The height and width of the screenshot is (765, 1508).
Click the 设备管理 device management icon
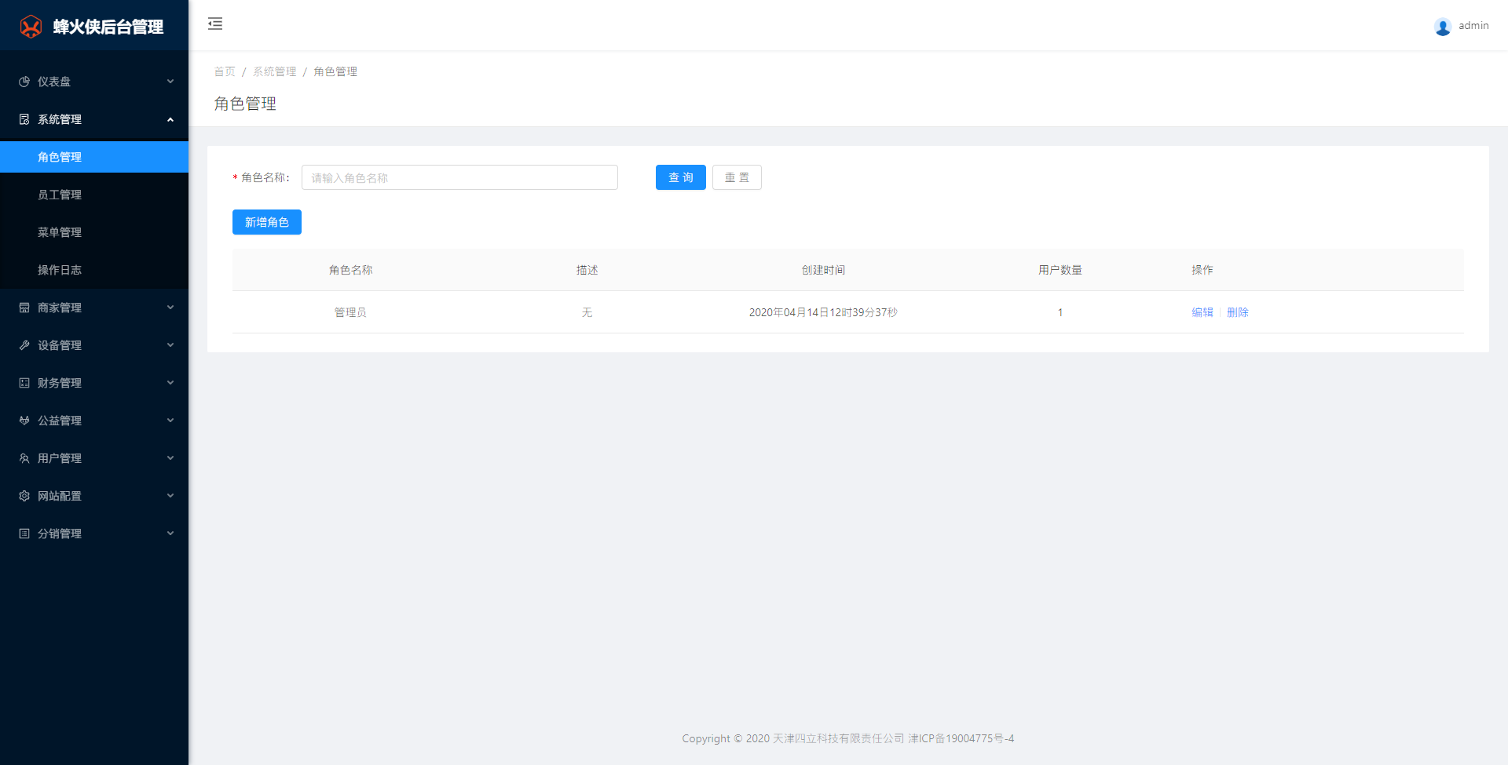pos(23,344)
